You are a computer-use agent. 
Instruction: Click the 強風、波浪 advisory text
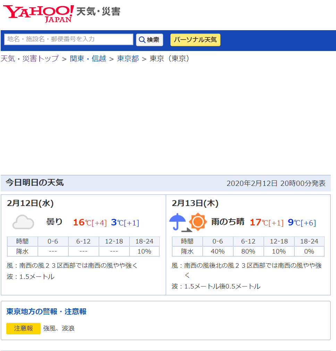point(59,328)
